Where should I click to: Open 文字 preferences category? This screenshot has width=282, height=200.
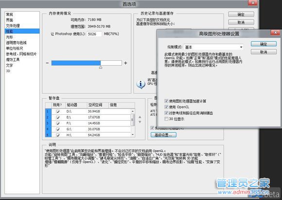10,65
